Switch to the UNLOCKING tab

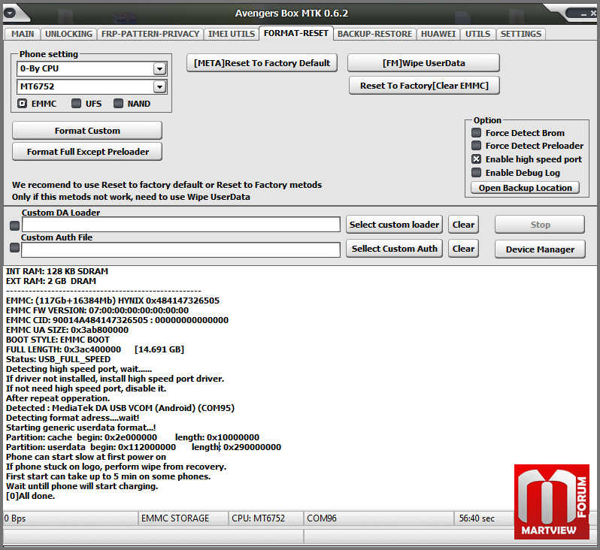[x=68, y=34]
